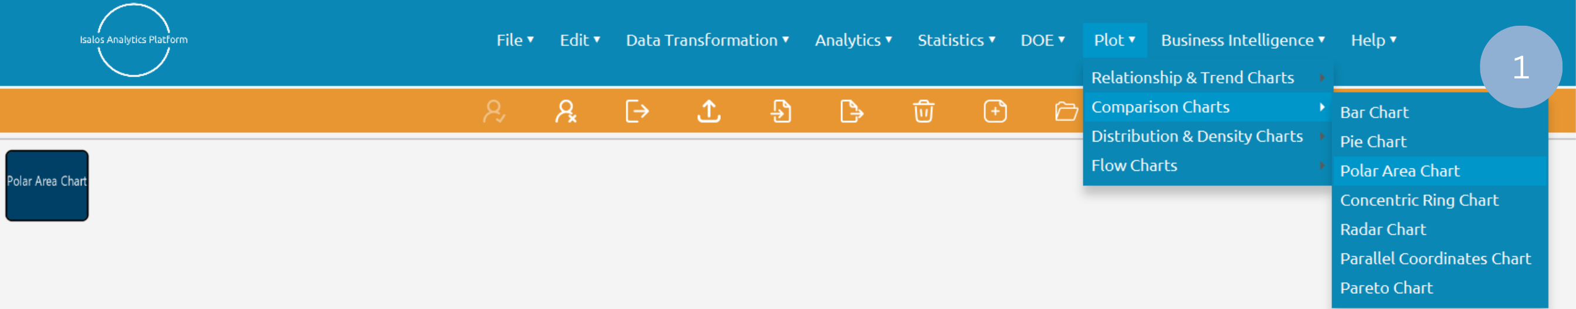Click the open folder icon
This screenshot has height=309, width=1576.
click(1066, 112)
